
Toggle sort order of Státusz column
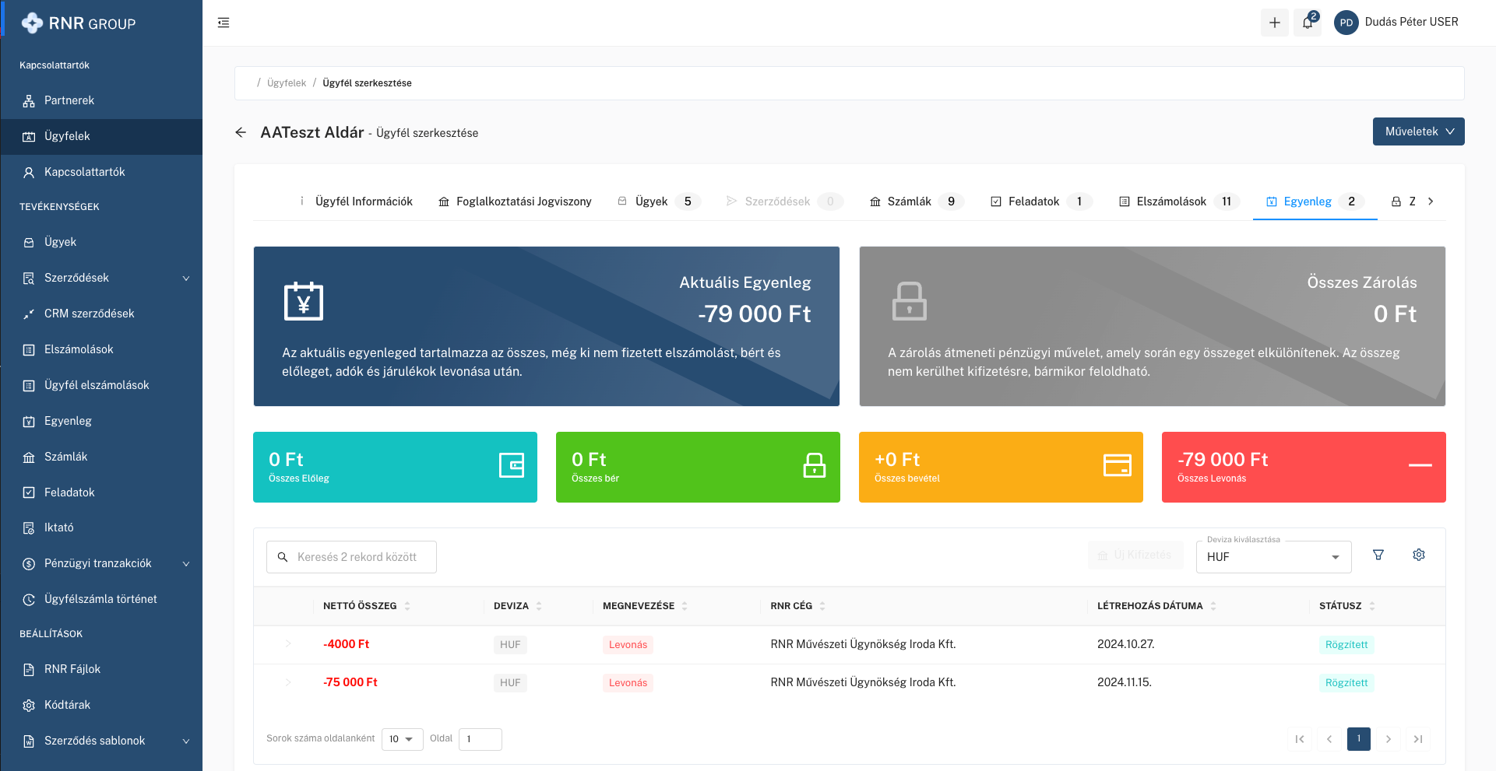[1371, 606]
